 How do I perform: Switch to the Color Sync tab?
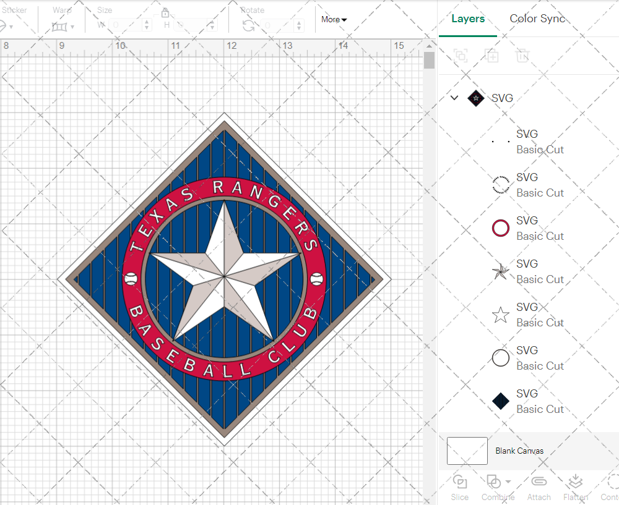tap(537, 19)
